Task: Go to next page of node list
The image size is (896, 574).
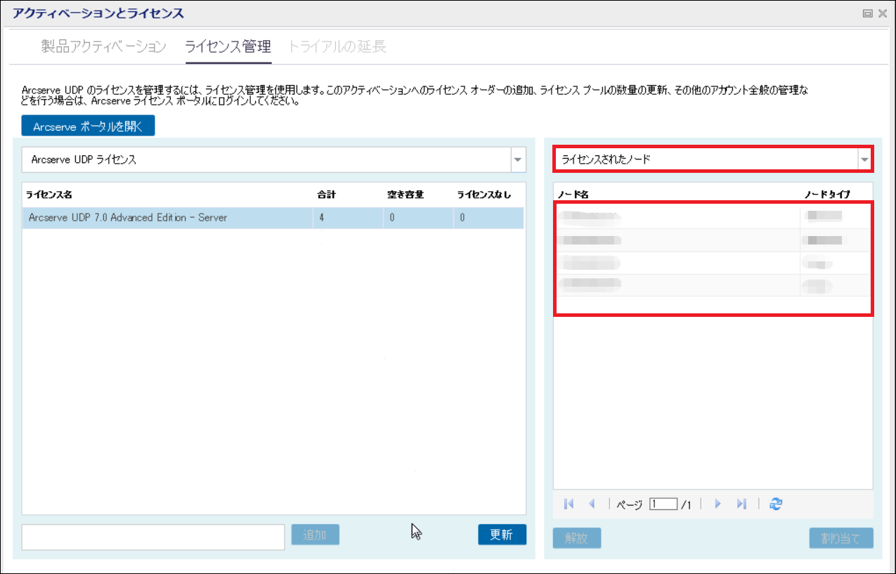Action: [x=718, y=504]
